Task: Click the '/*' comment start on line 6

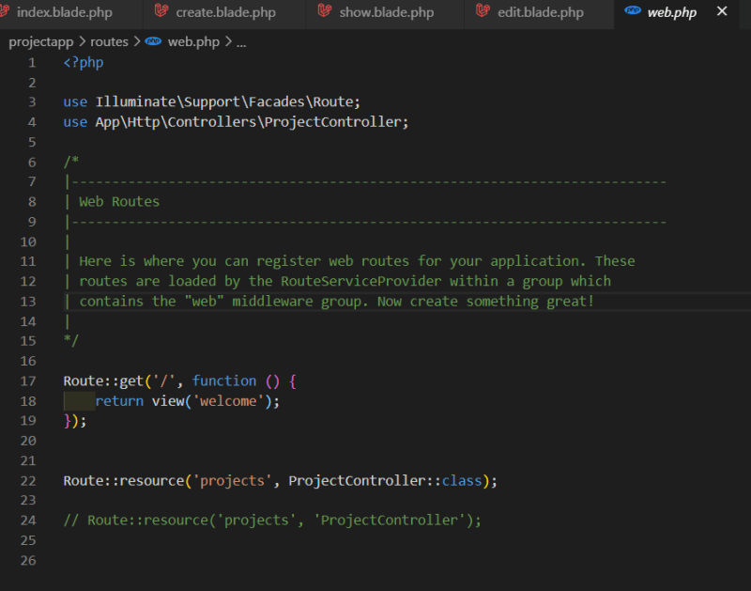Action: pos(71,162)
